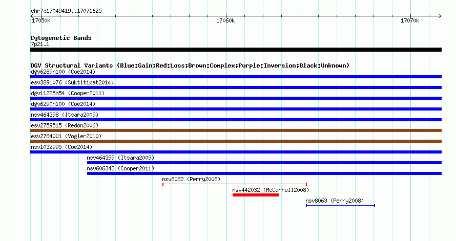Select the blue bar under nsv464399

pyautogui.click(x=264, y=163)
